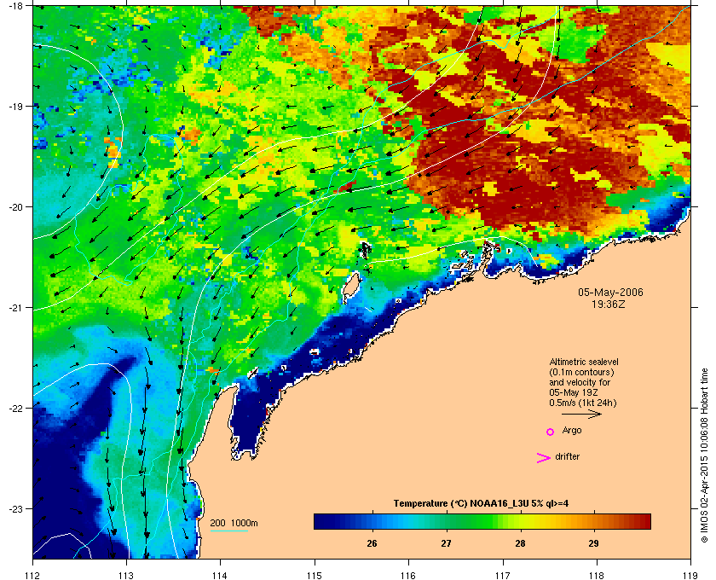Viewport: 716px width, 580px height.
Task: Click longitude axis label 115
Action: [315, 576]
